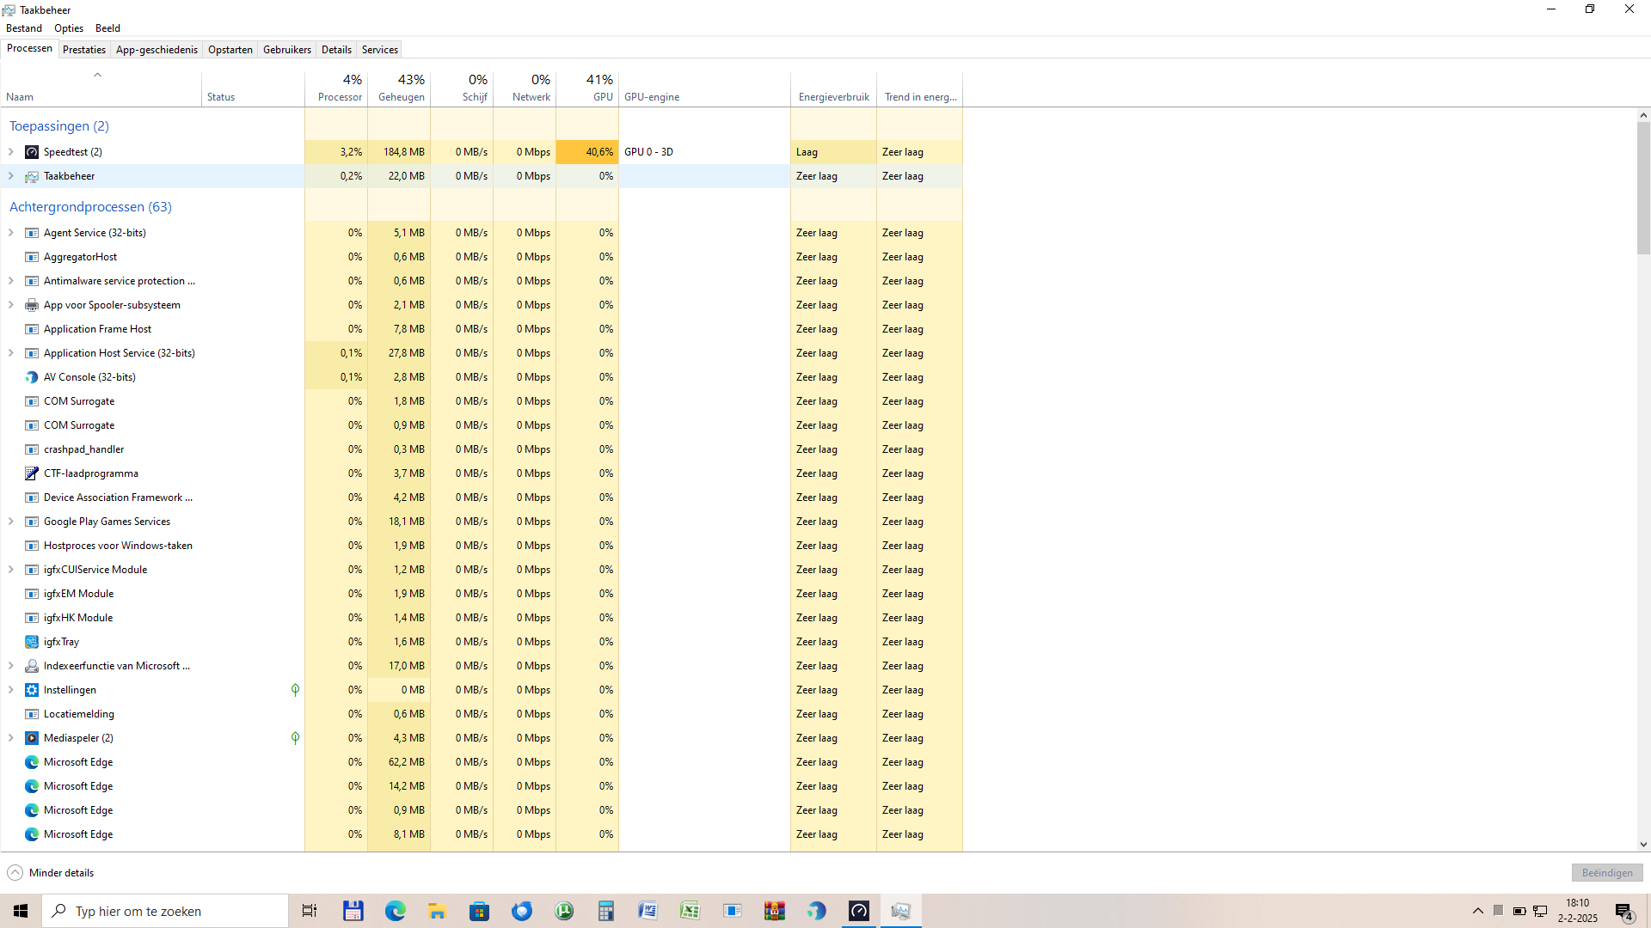Open File Explorer from the taskbar

437,911
